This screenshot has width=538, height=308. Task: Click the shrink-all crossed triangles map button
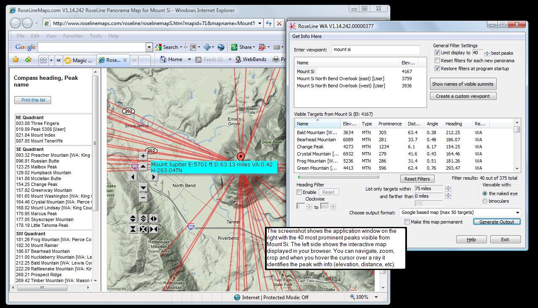[143, 229]
